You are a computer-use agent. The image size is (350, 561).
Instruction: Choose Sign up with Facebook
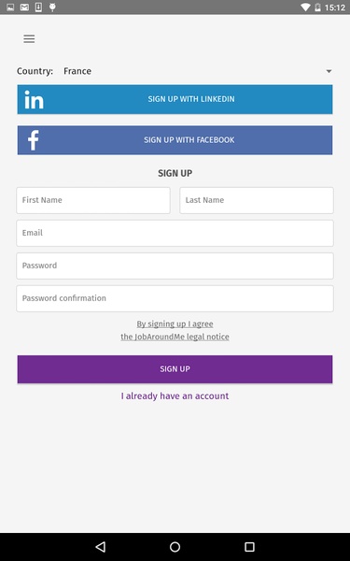[175, 140]
